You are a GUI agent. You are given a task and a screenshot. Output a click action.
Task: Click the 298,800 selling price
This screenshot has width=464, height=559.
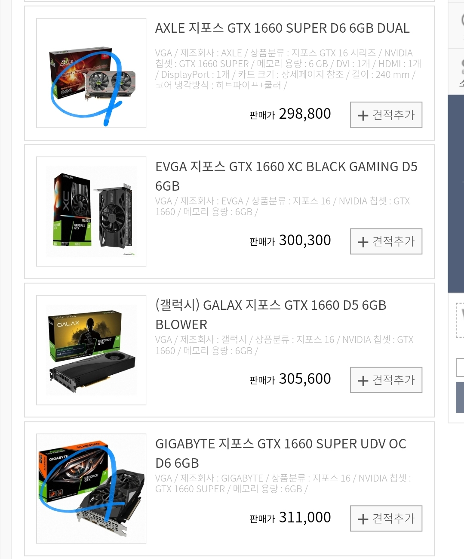[x=305, y=114]
